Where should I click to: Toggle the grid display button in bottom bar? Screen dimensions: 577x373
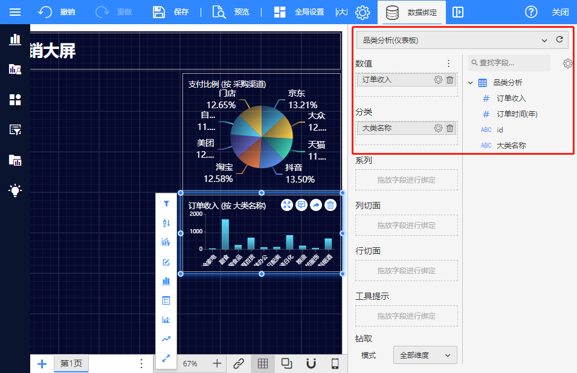point(263,363)
